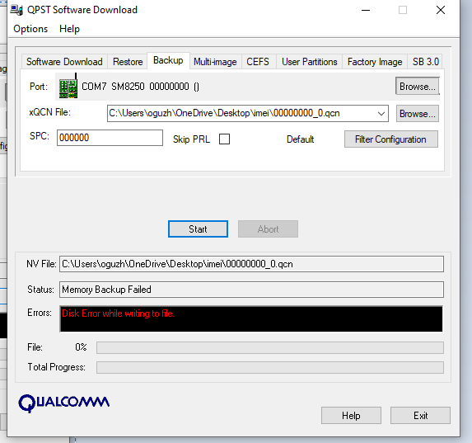This screenshot has width=472, height=443.
Task: Click the Qualcomm logo
Action: (63, 403)
